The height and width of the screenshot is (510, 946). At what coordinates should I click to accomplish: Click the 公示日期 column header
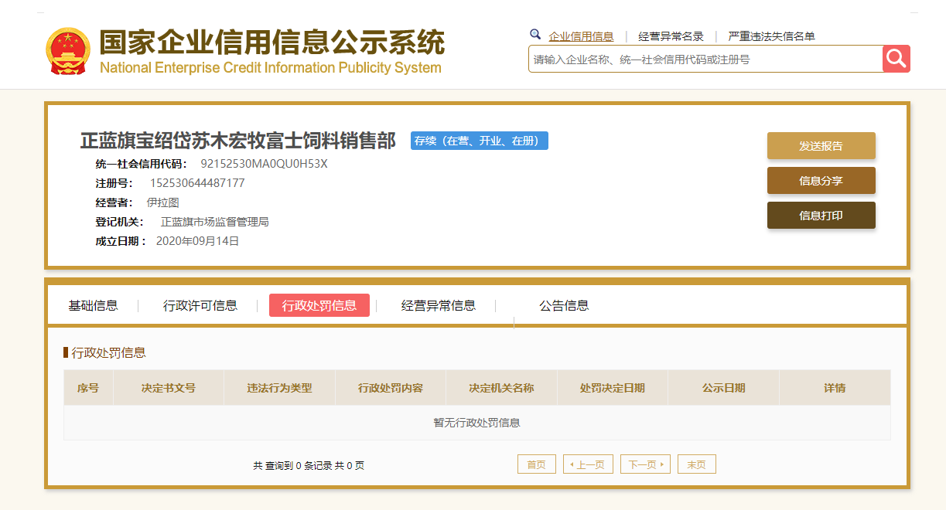724,388
